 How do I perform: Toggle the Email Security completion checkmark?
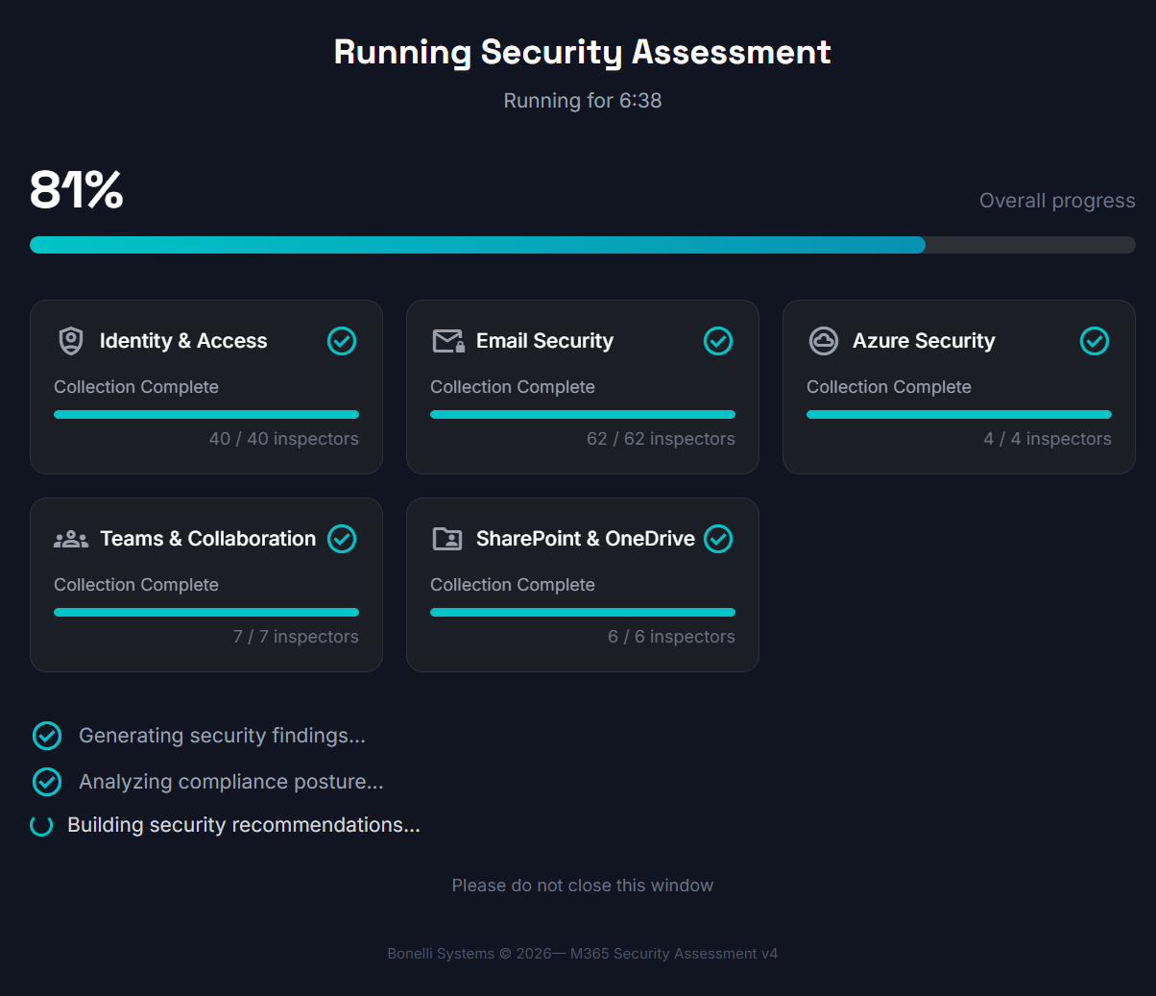pos(718,341)
